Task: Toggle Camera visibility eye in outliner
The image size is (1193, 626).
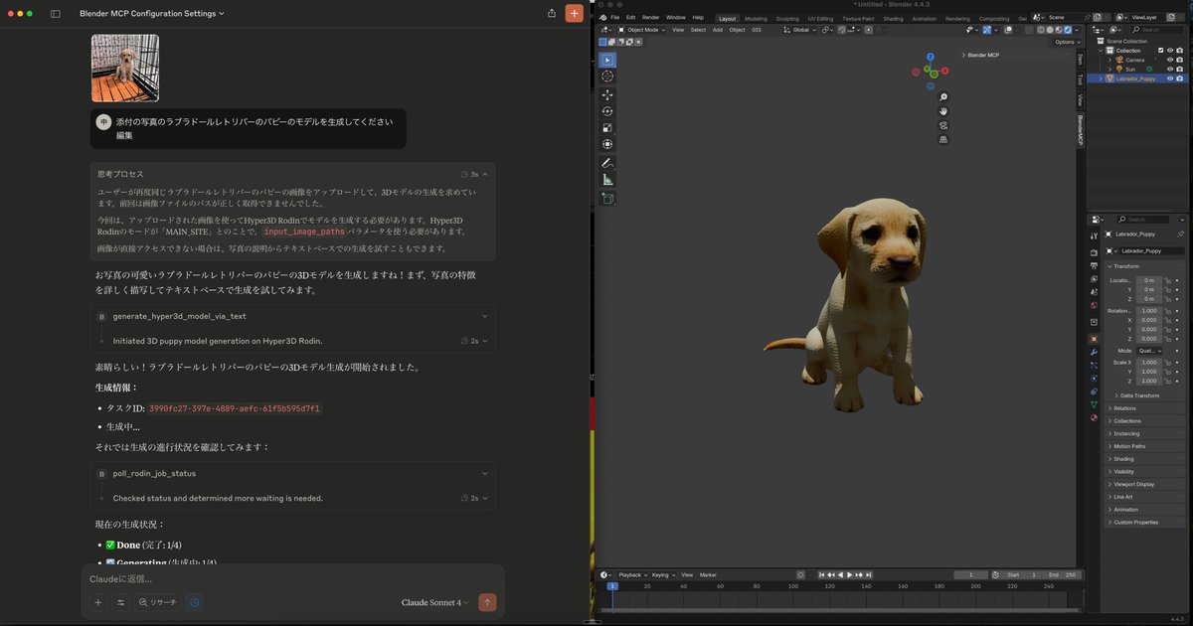Action: tap(1169, 60)
